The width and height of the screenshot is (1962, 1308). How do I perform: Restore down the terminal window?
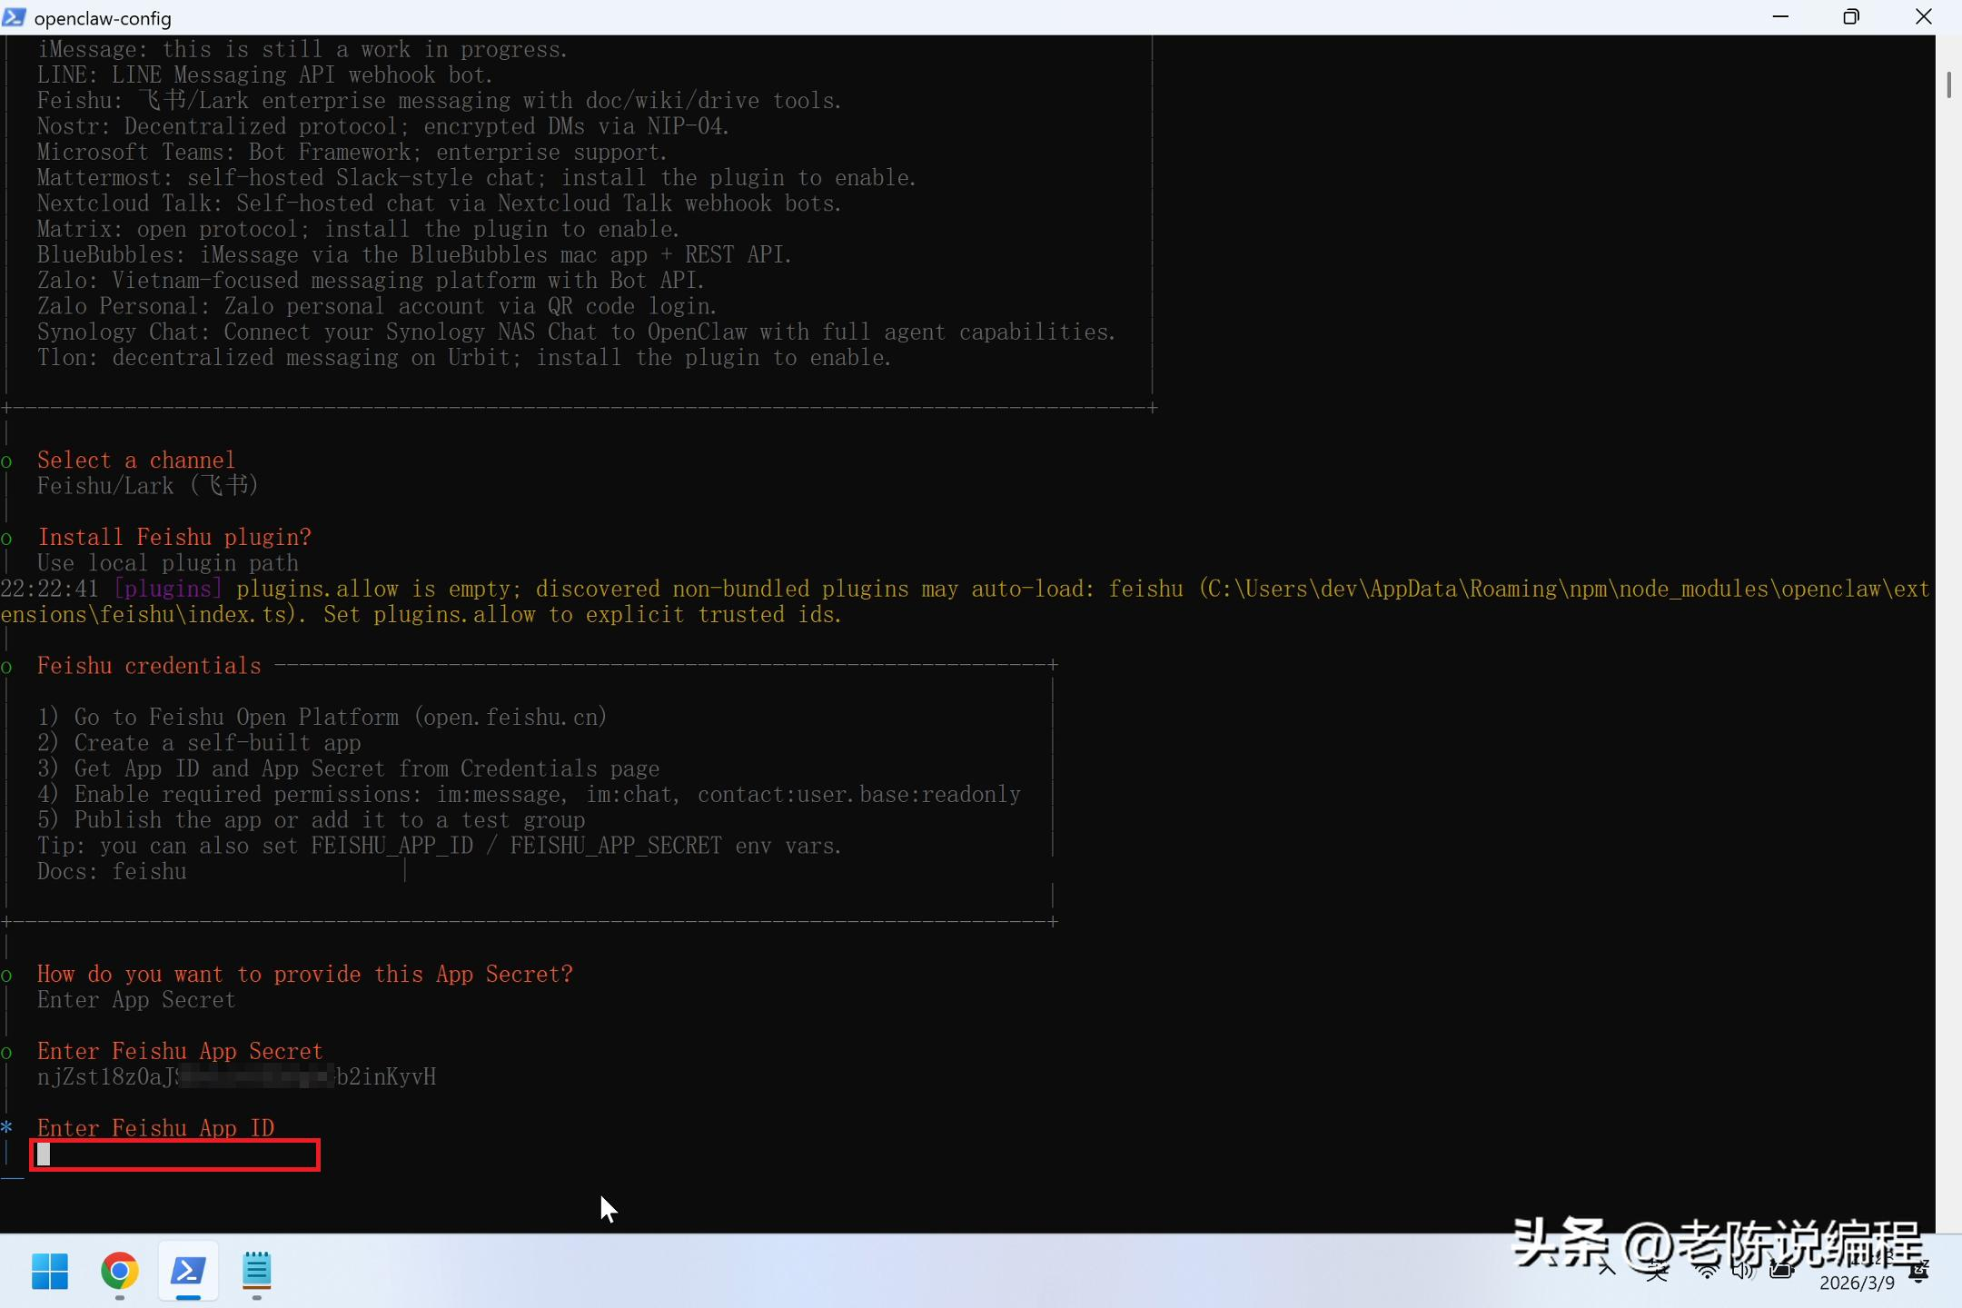pos(1850,17)
